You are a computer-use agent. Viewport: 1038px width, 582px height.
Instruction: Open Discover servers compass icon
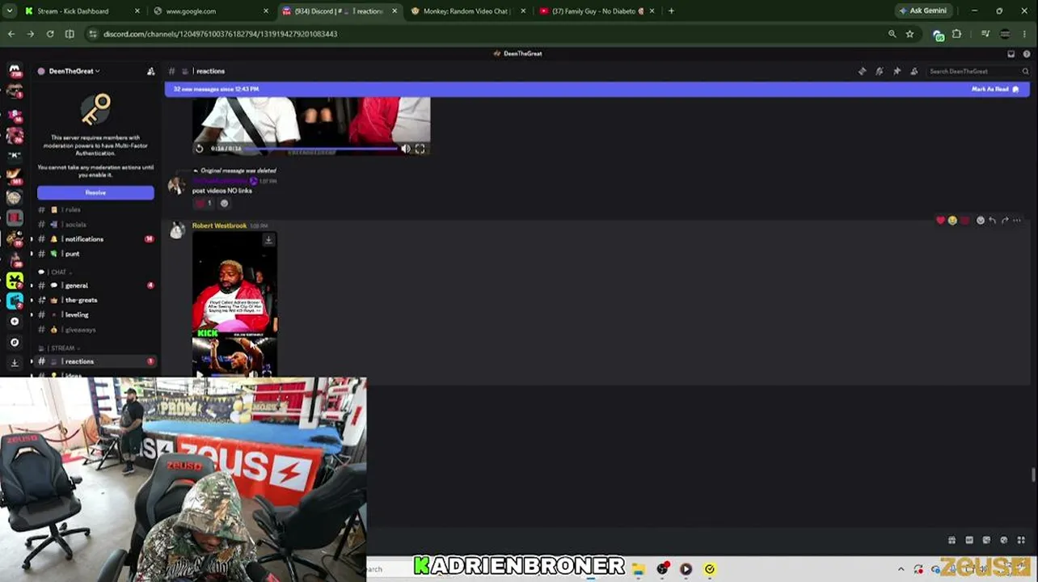point(15,343)
